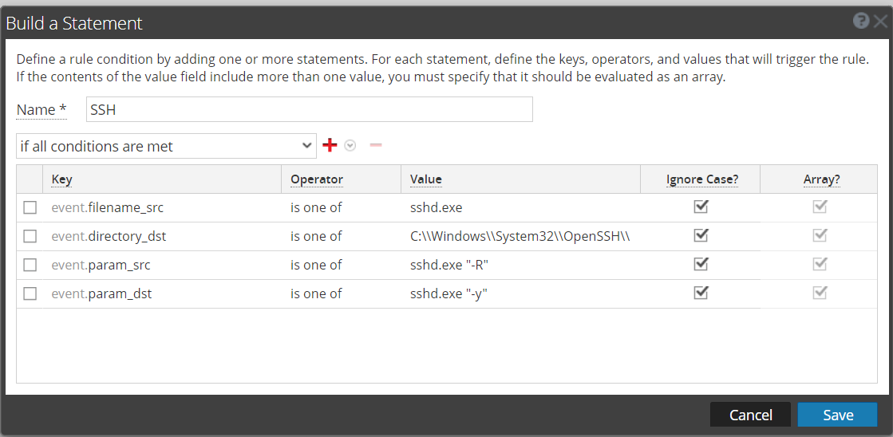Close the Build a Statement dialog
The width and height of the screenshot is (893, 437).
[879, 22]
